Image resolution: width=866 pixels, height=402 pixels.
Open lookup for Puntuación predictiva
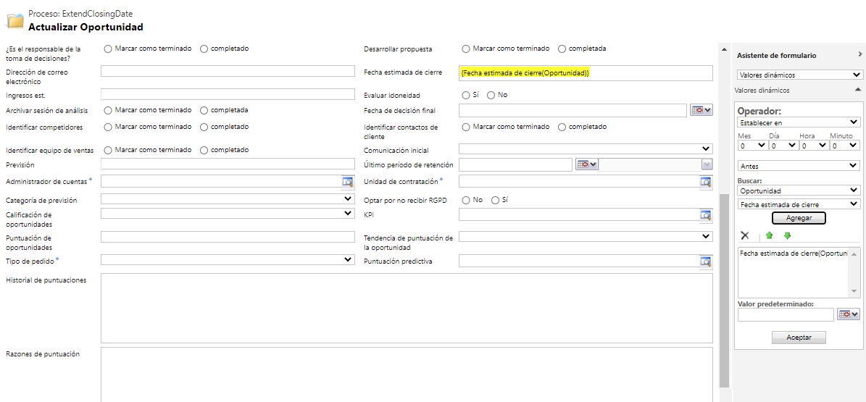706,261
